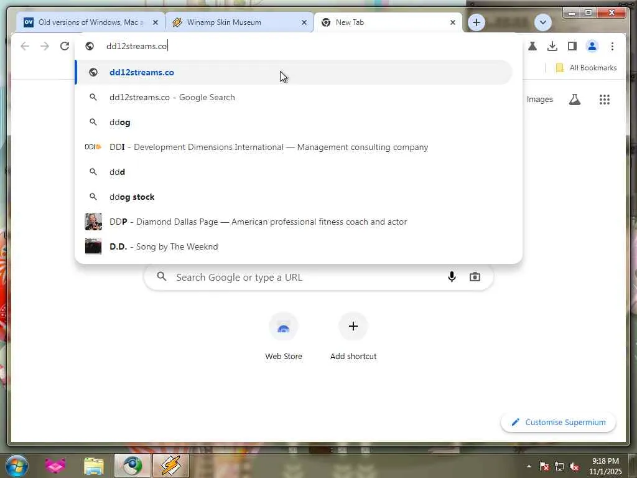
Task: Switch to Old versions of Windows tab
Action: coord(91,22)
